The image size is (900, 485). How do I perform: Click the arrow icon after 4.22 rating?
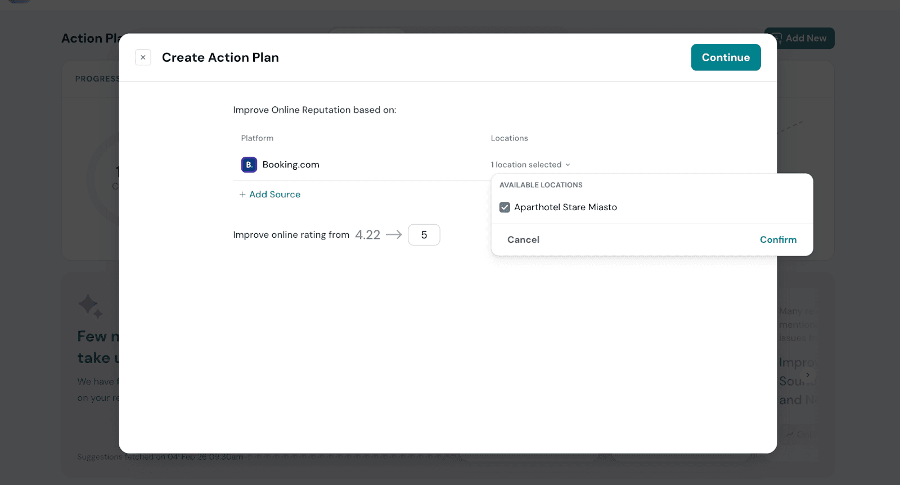[x=394, y=235]
